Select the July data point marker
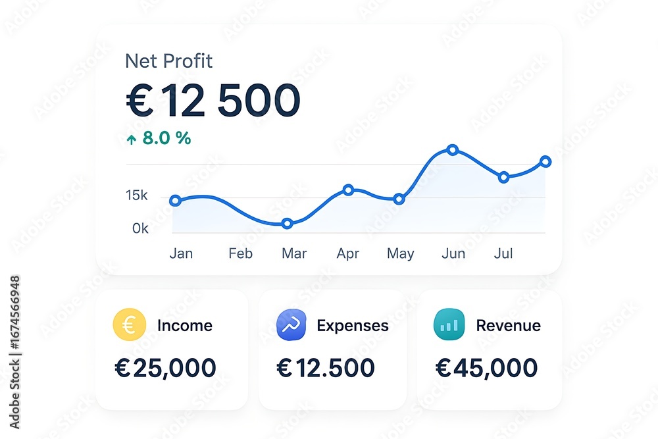The height and width of the screenshot is (439, 658). tap(503, 177)
